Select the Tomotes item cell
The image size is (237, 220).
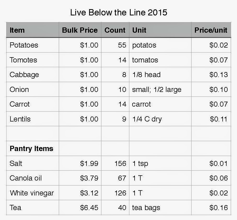pyautogui.click(x=32, y=60)
